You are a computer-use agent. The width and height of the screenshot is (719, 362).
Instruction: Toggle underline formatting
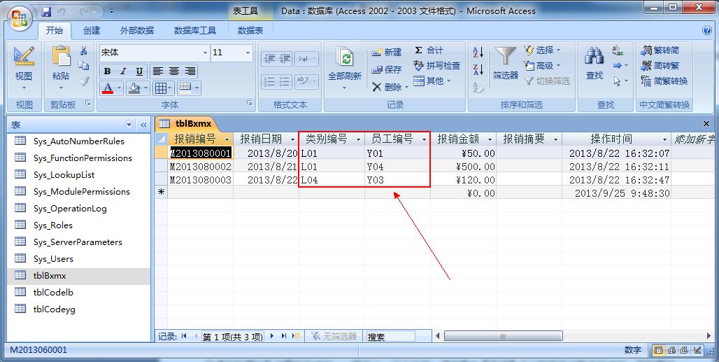click(139, 71)
